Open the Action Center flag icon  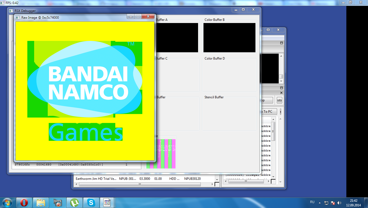click(x=333, y=203)
